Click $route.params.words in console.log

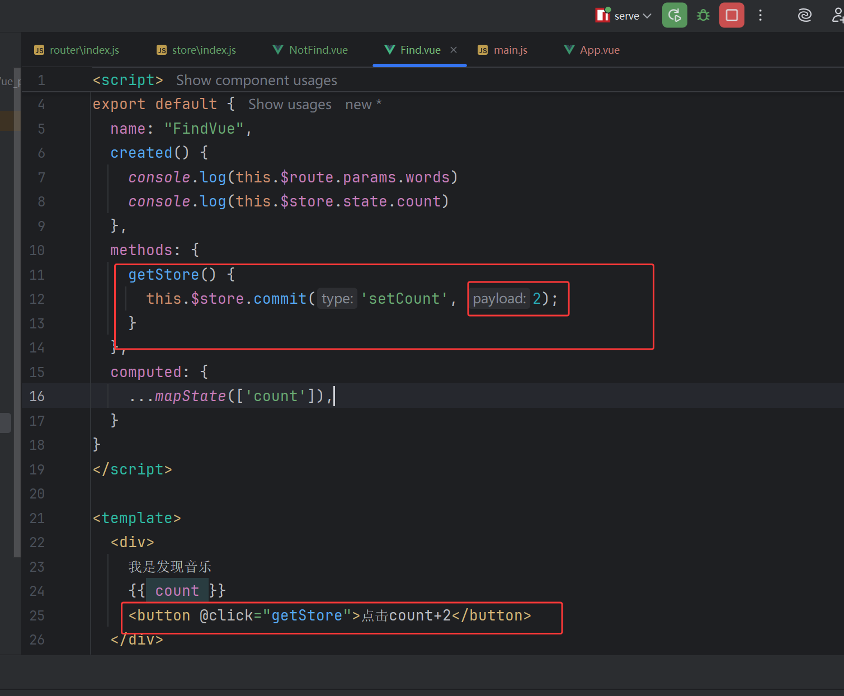(x=365, y=177)
